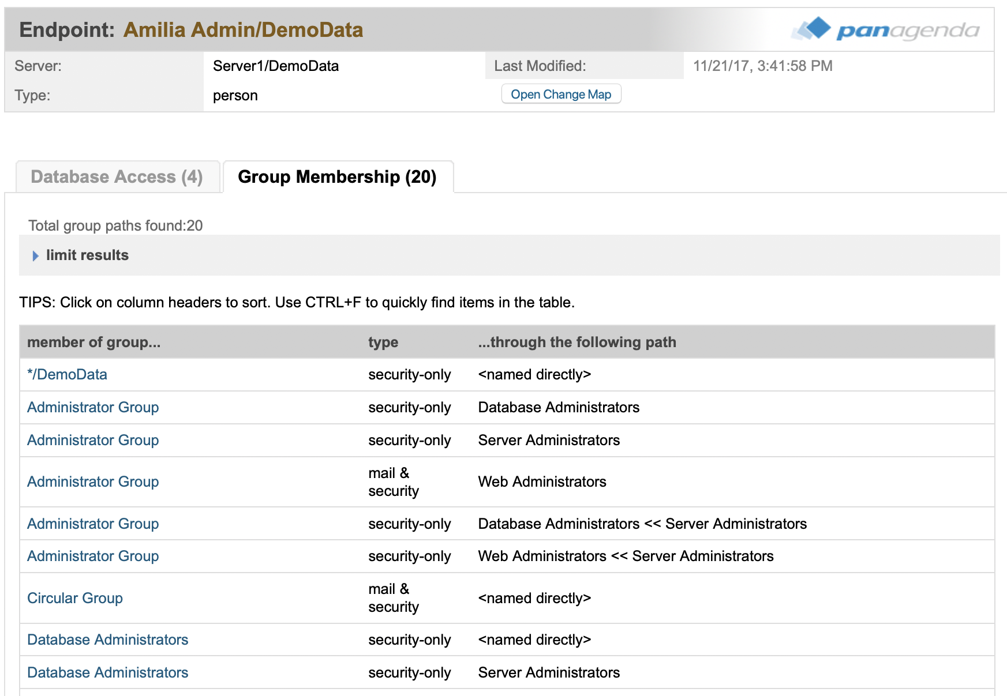Viewport: 1007px width, 696px height.
Task: Click Administrator Group via Database Administrators << Server Administrators
Action: (93, 524)
